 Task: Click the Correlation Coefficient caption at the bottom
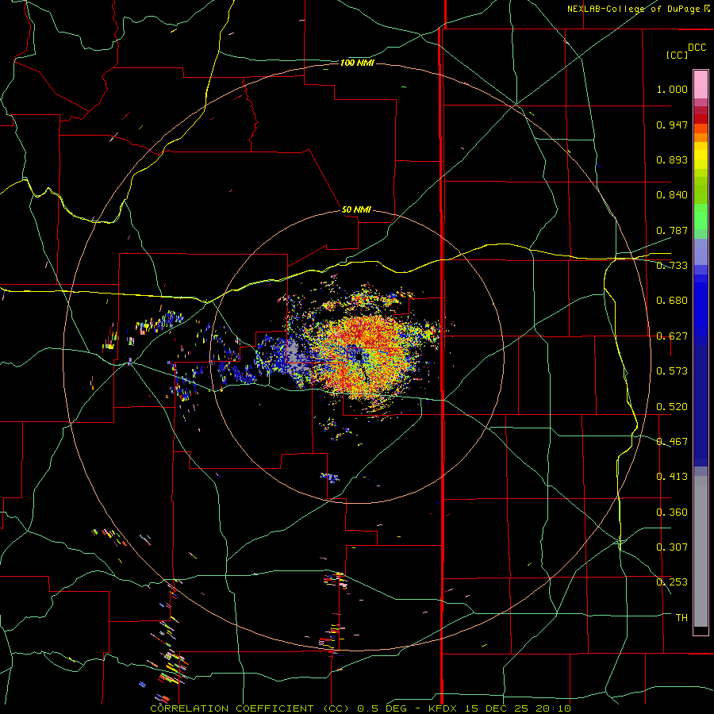(x=360, y=708)
